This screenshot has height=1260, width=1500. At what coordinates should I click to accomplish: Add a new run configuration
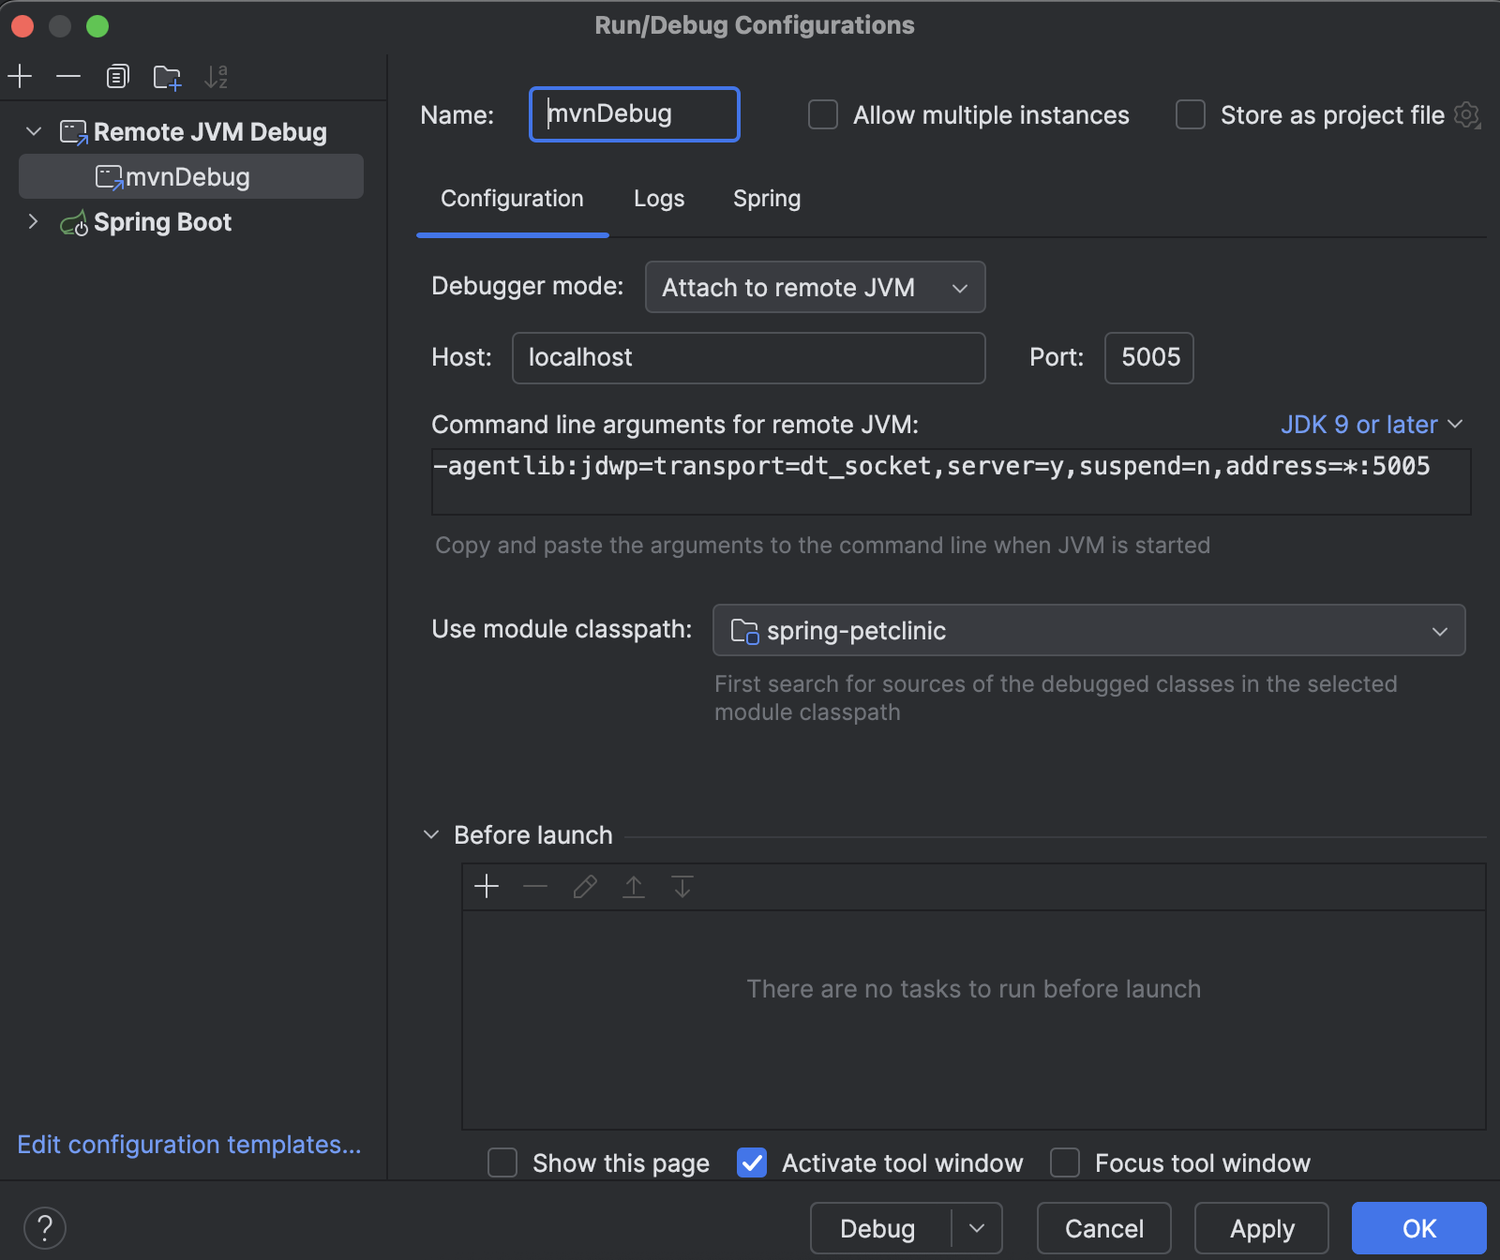(x=20, y=76)
